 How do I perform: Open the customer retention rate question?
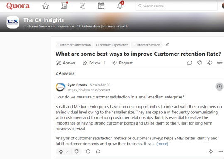(138, 54)
